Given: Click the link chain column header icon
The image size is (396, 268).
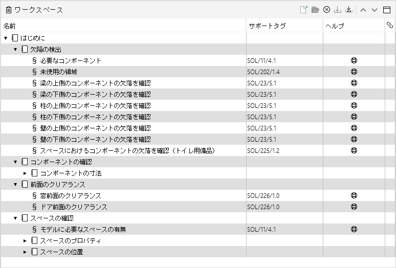Looking at the screenshot, I should tap(390, 25).
